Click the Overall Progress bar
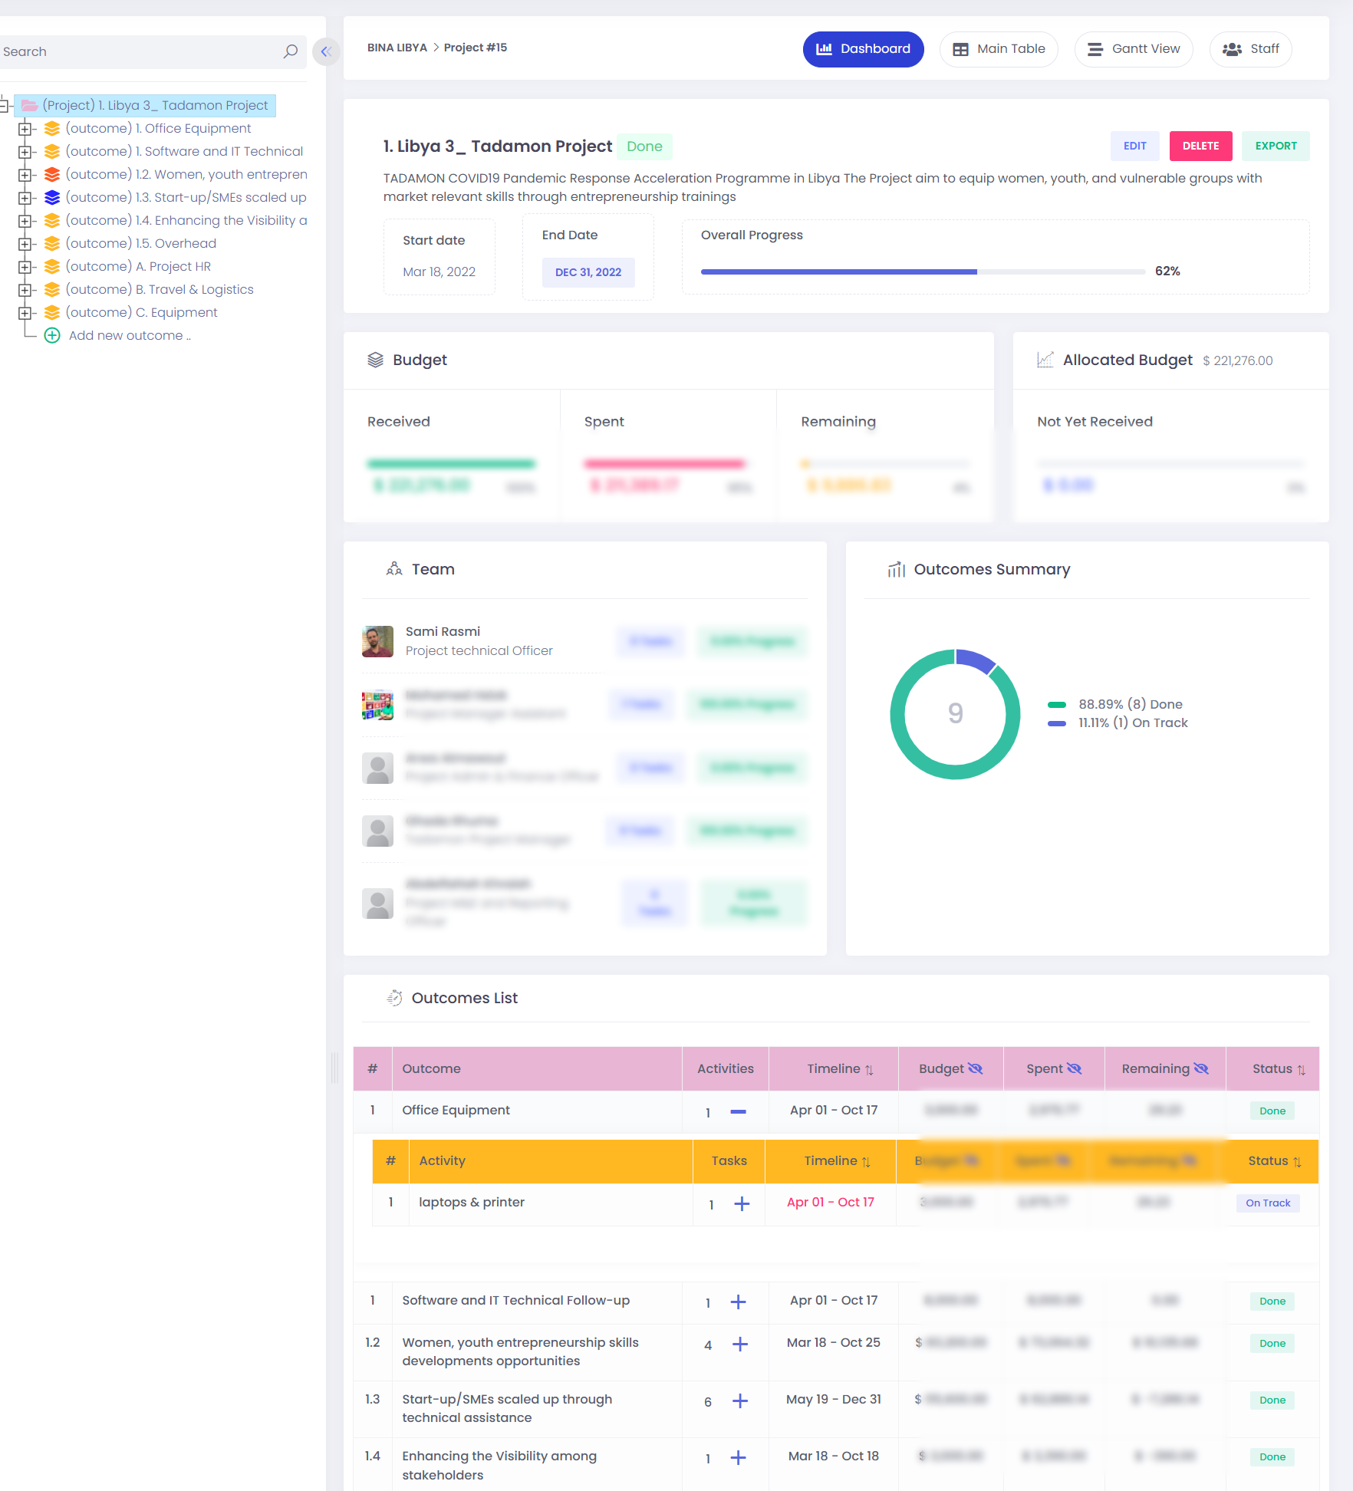This screenshot has width=1353, height=1491. point(923,272)
